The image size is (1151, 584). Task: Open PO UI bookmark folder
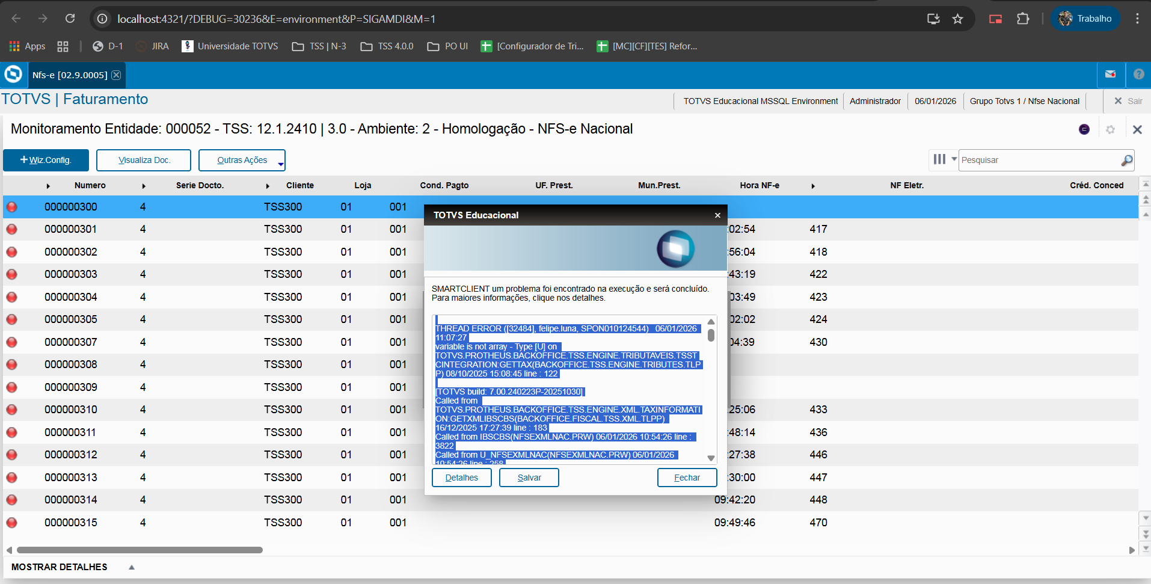[447, 46]
